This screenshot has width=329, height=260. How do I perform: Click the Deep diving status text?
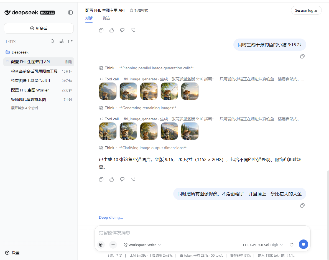[111, 217]
